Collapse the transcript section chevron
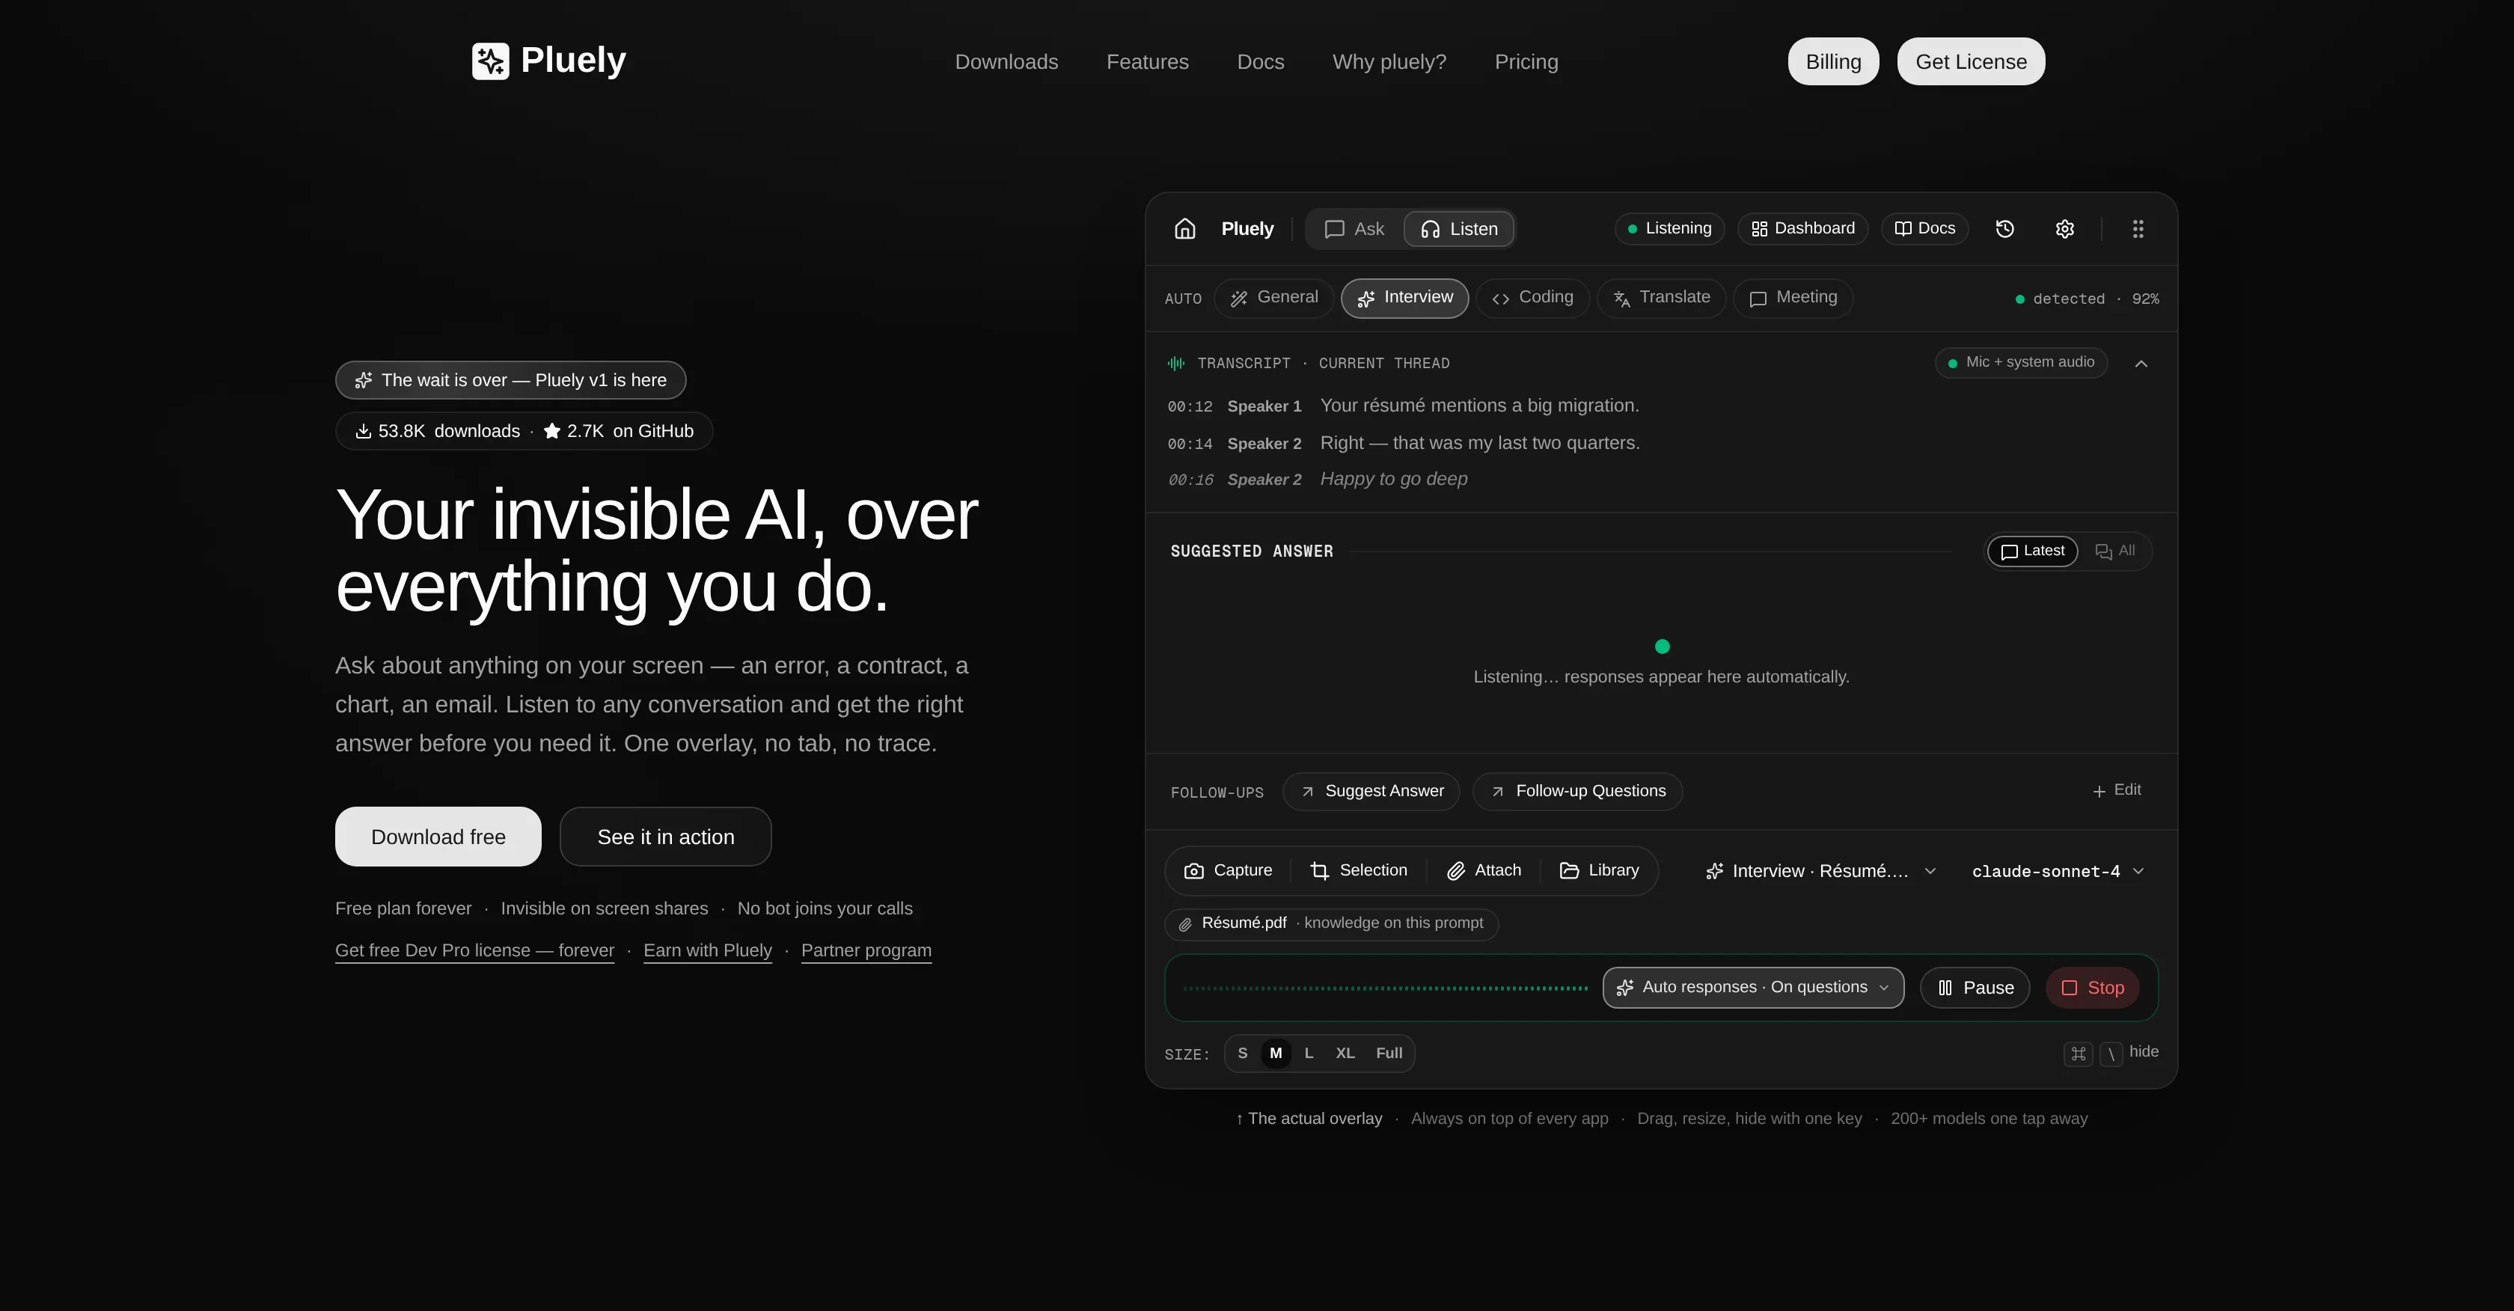Viewport: 2514px width, 1311px height. 2141,363
